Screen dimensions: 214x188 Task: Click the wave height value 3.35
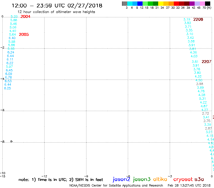coord(189,30)
